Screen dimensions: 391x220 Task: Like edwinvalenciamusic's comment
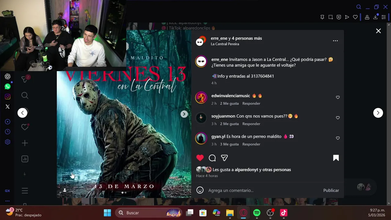point(338,97)
